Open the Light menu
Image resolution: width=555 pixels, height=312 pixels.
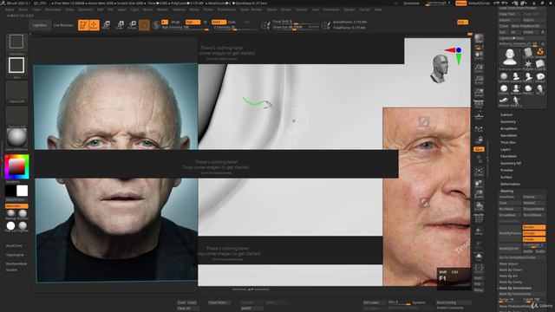click(134, 10)
